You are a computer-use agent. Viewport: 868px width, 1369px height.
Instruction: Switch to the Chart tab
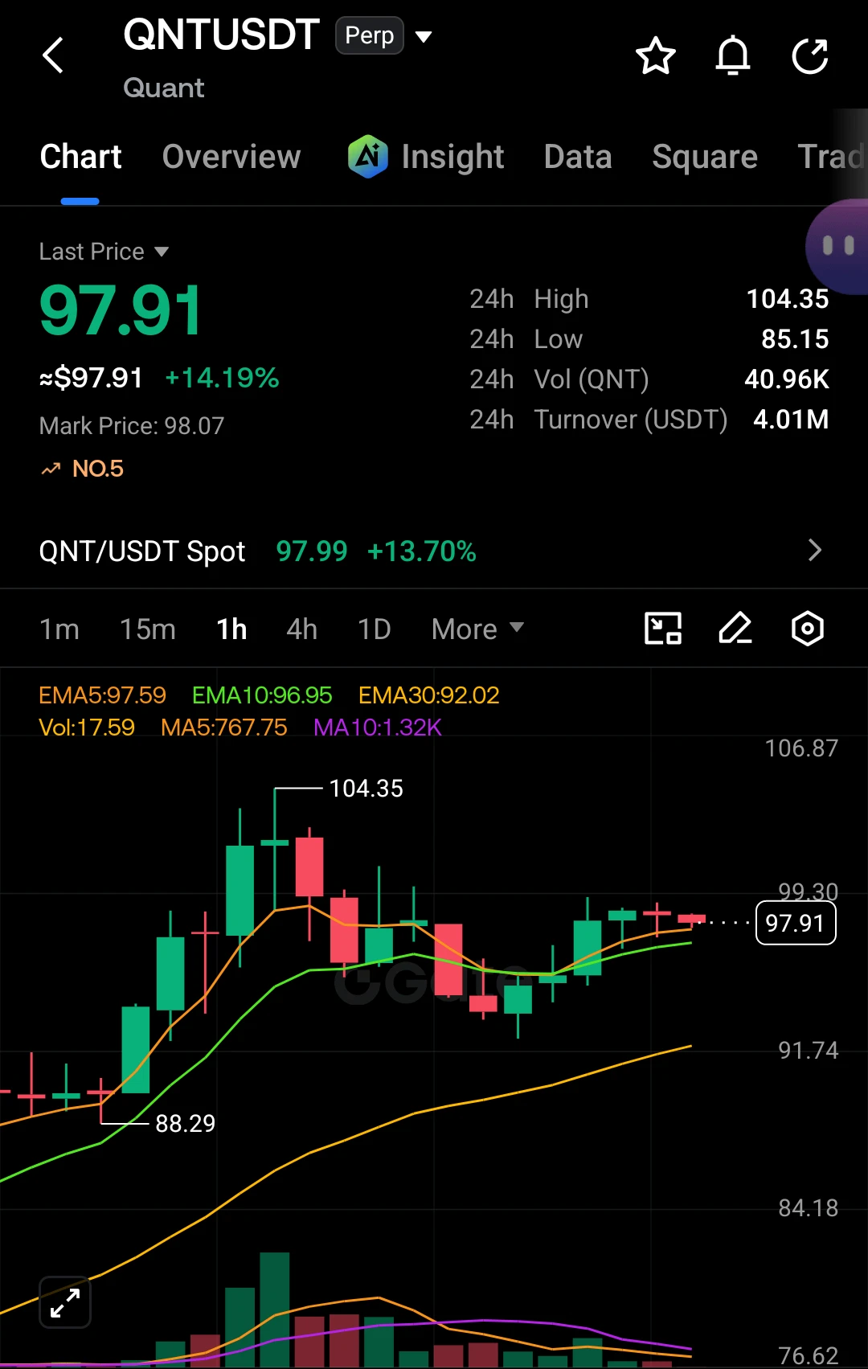pos(80,157)
